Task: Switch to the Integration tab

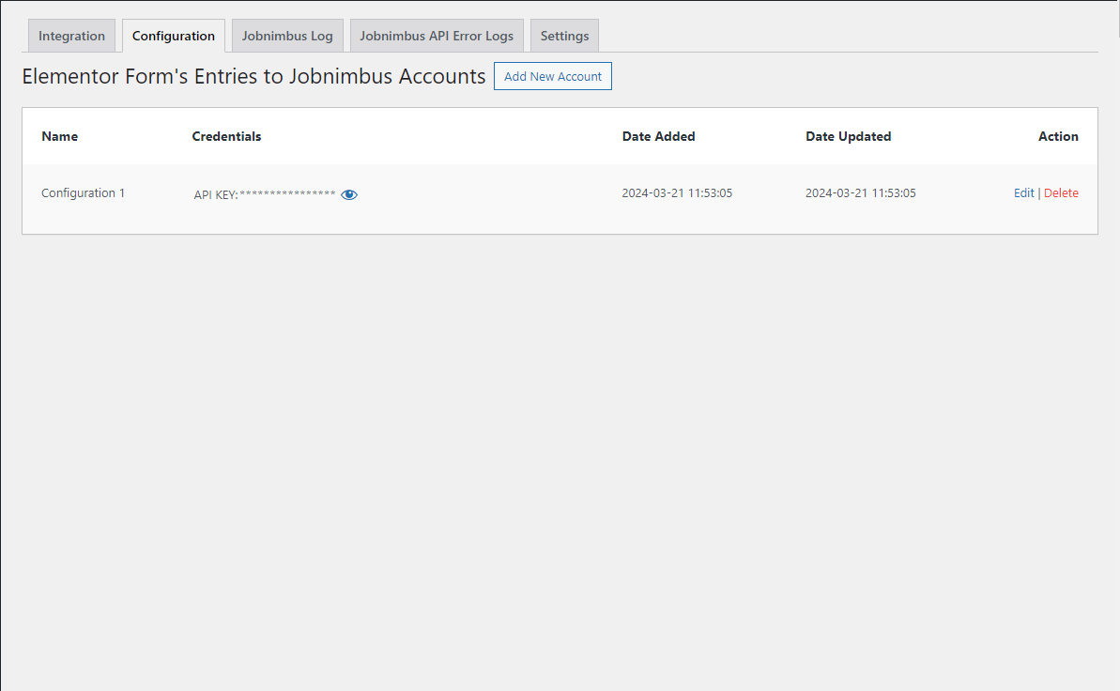Action: tap(71, 36)
